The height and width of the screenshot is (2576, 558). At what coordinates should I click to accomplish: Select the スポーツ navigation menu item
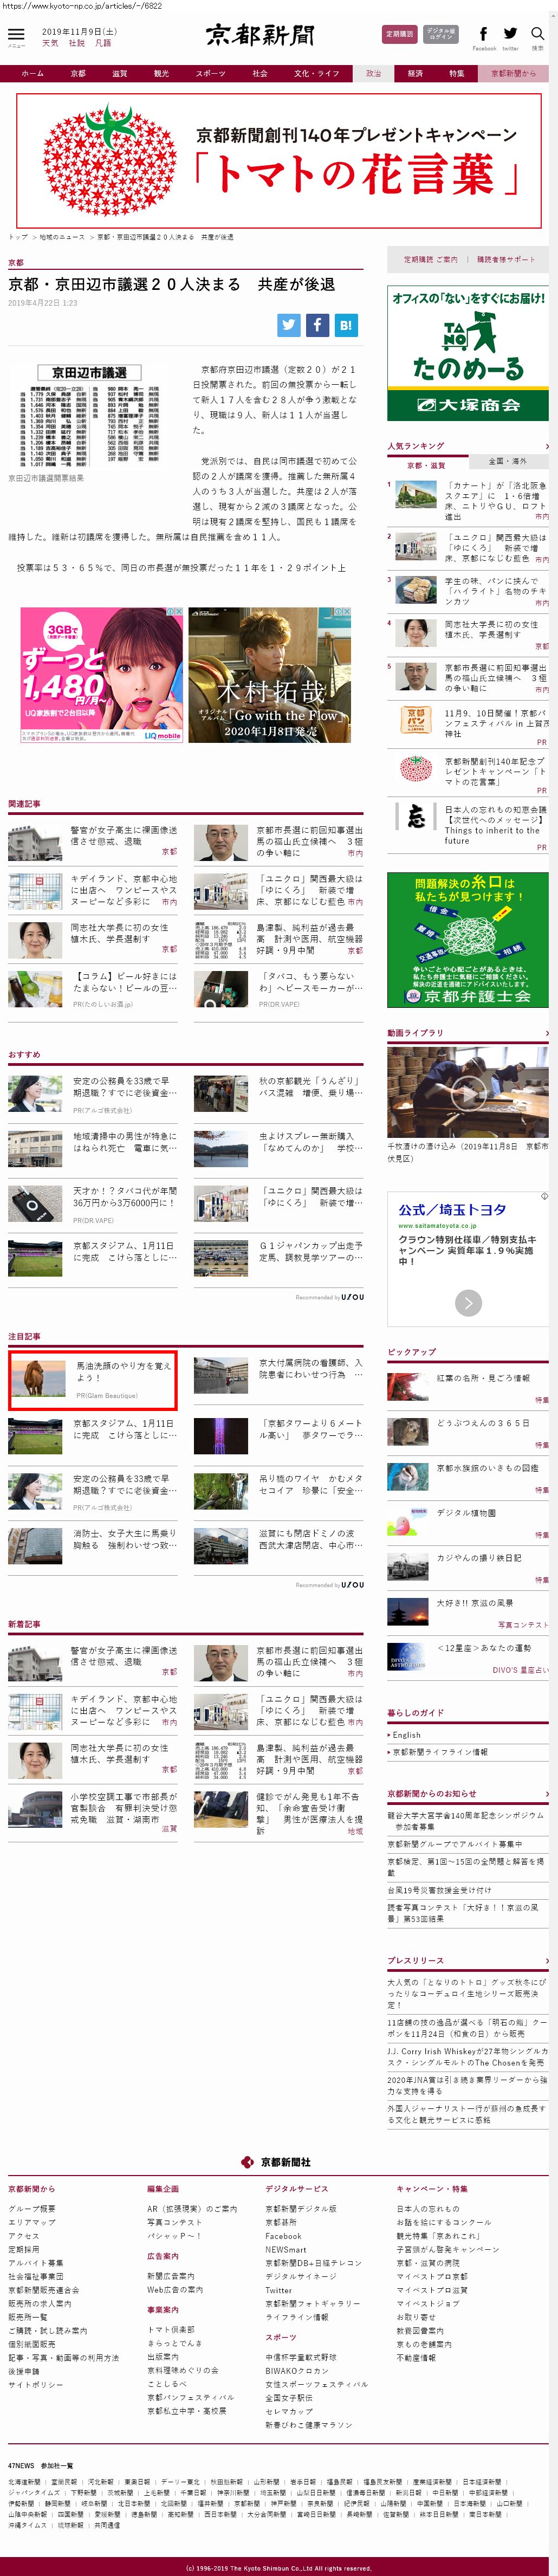pos(210,73)
